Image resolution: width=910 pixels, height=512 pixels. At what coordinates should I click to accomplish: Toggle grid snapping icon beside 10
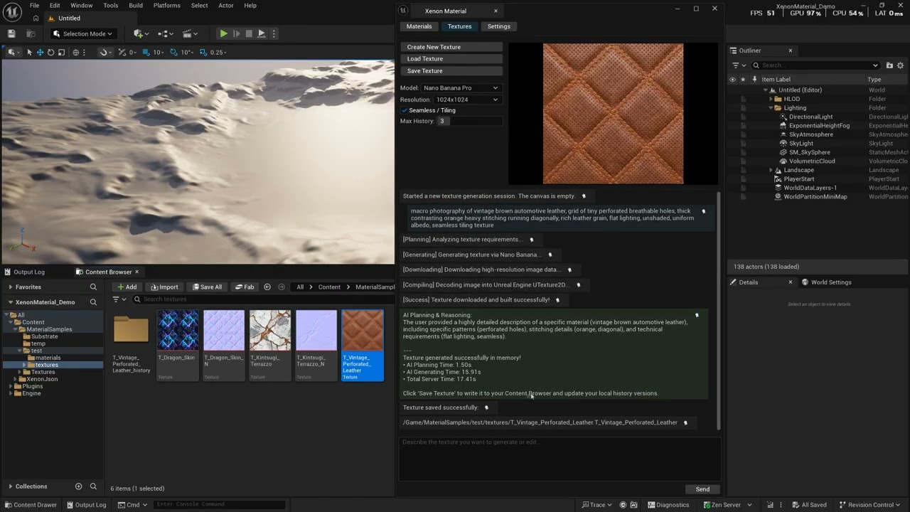pos(147,52)
